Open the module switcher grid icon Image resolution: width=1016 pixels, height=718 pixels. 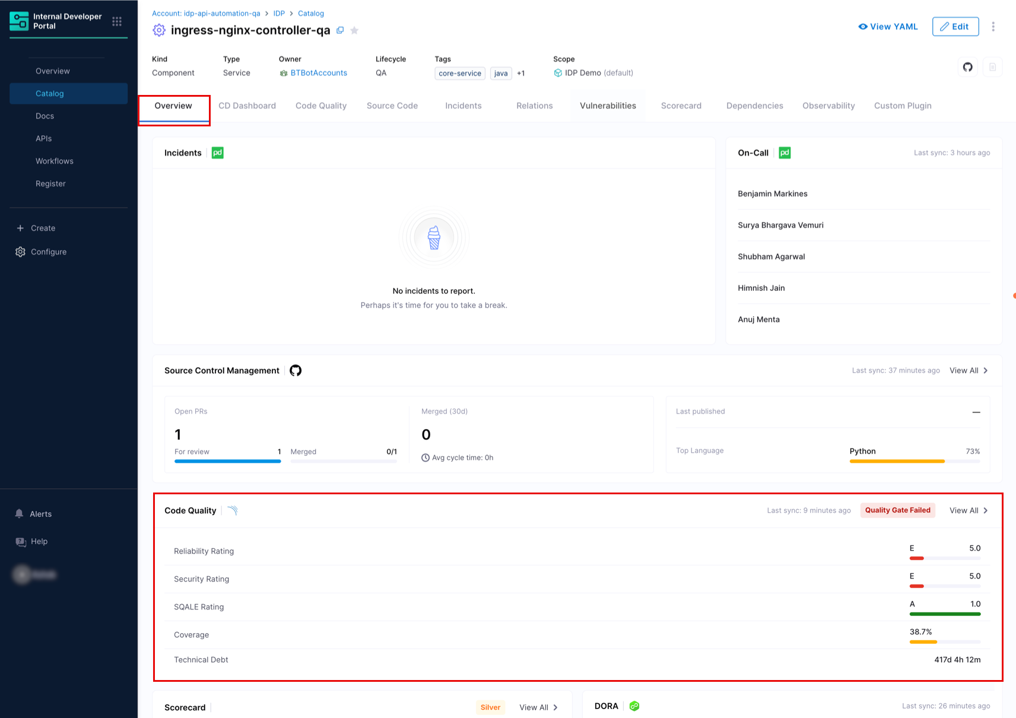tap(117, 21)
